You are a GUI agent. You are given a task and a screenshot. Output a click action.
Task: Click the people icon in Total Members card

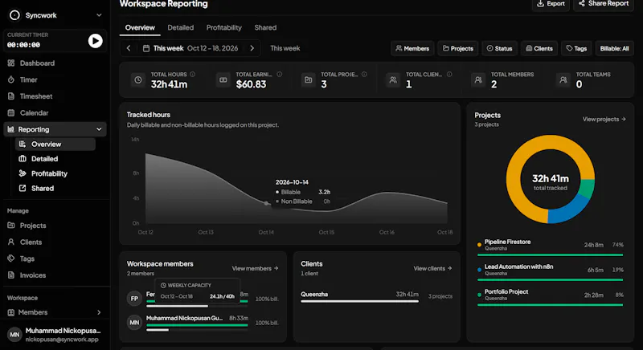pyautogui.click(x=478, y=79)
